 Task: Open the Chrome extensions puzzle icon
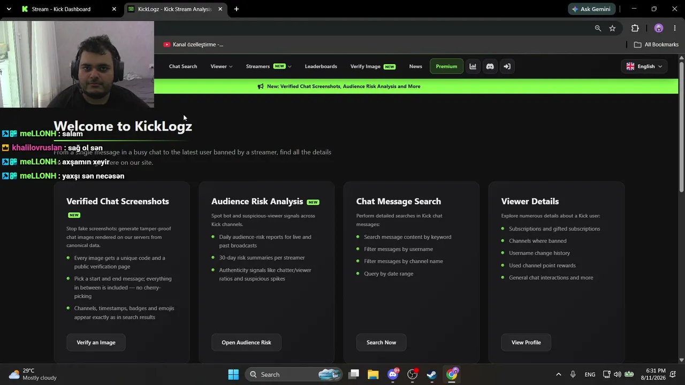point(635,28)
